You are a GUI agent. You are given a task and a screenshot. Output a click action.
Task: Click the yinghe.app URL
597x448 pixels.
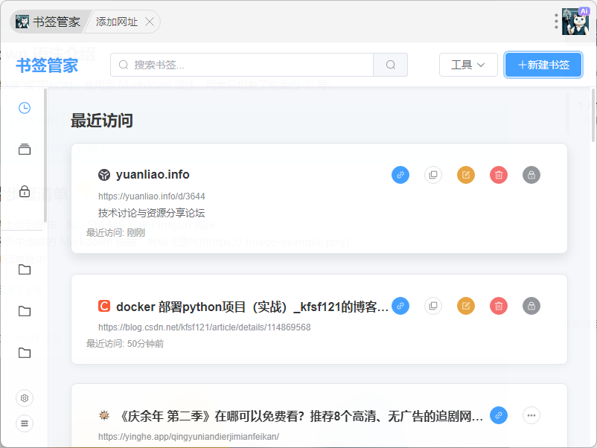(x=188, y=437)
